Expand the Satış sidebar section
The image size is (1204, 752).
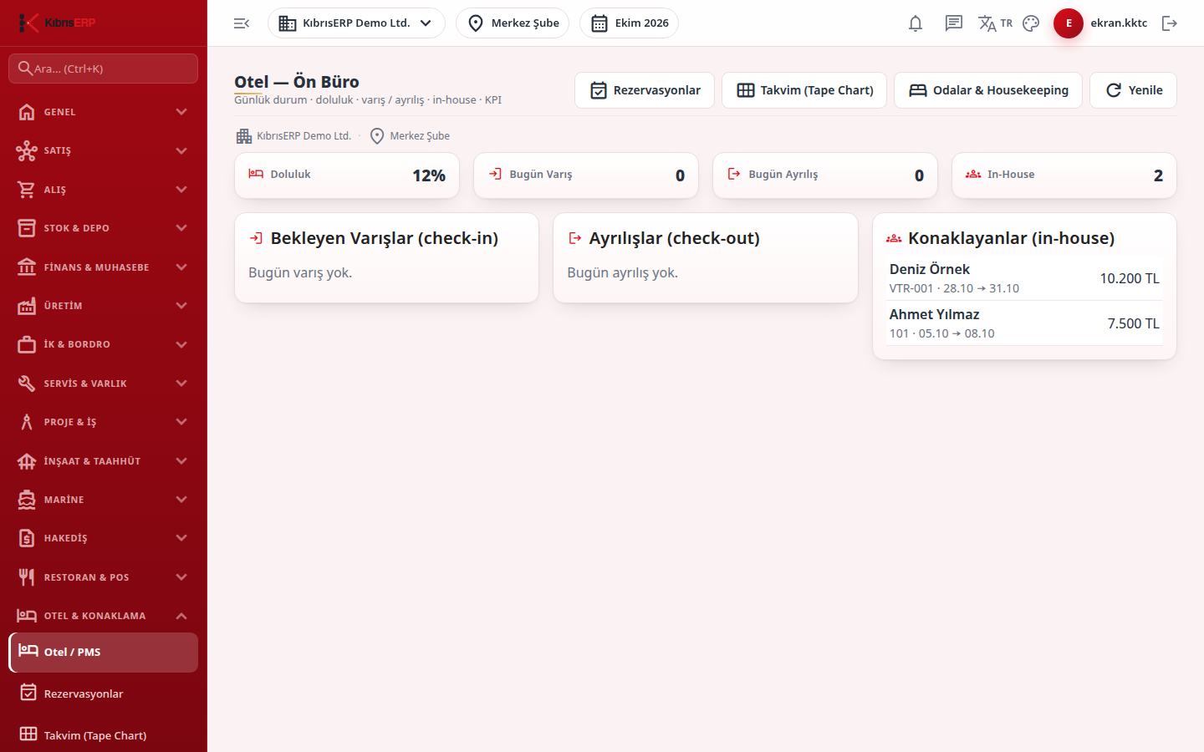pos(103,150)
